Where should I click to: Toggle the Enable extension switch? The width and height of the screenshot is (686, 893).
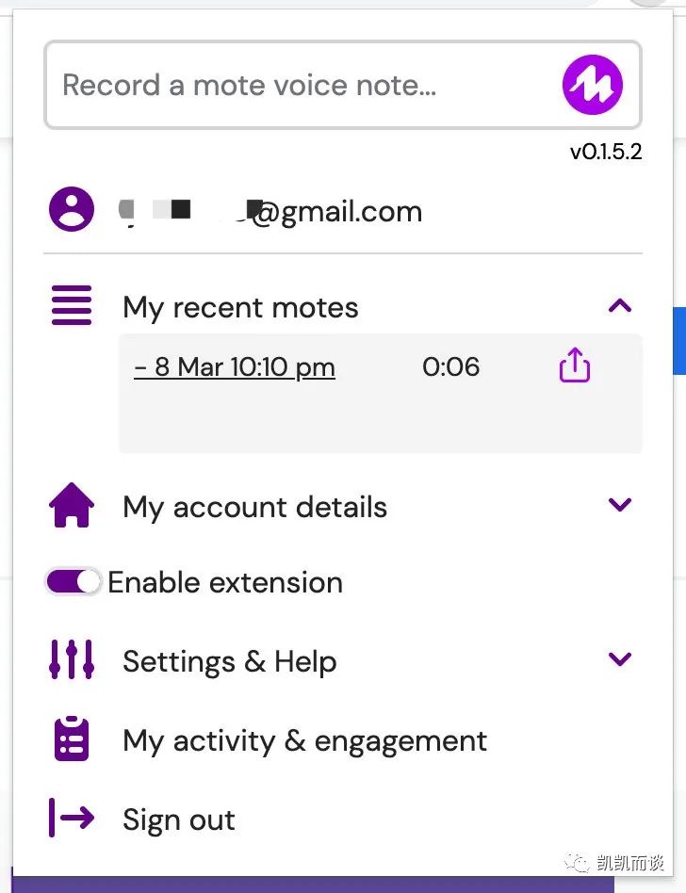[x=73, y=582]
